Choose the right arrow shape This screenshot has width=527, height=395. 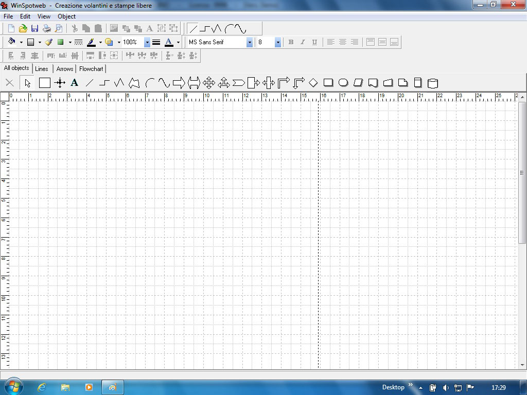click(179, 83)
